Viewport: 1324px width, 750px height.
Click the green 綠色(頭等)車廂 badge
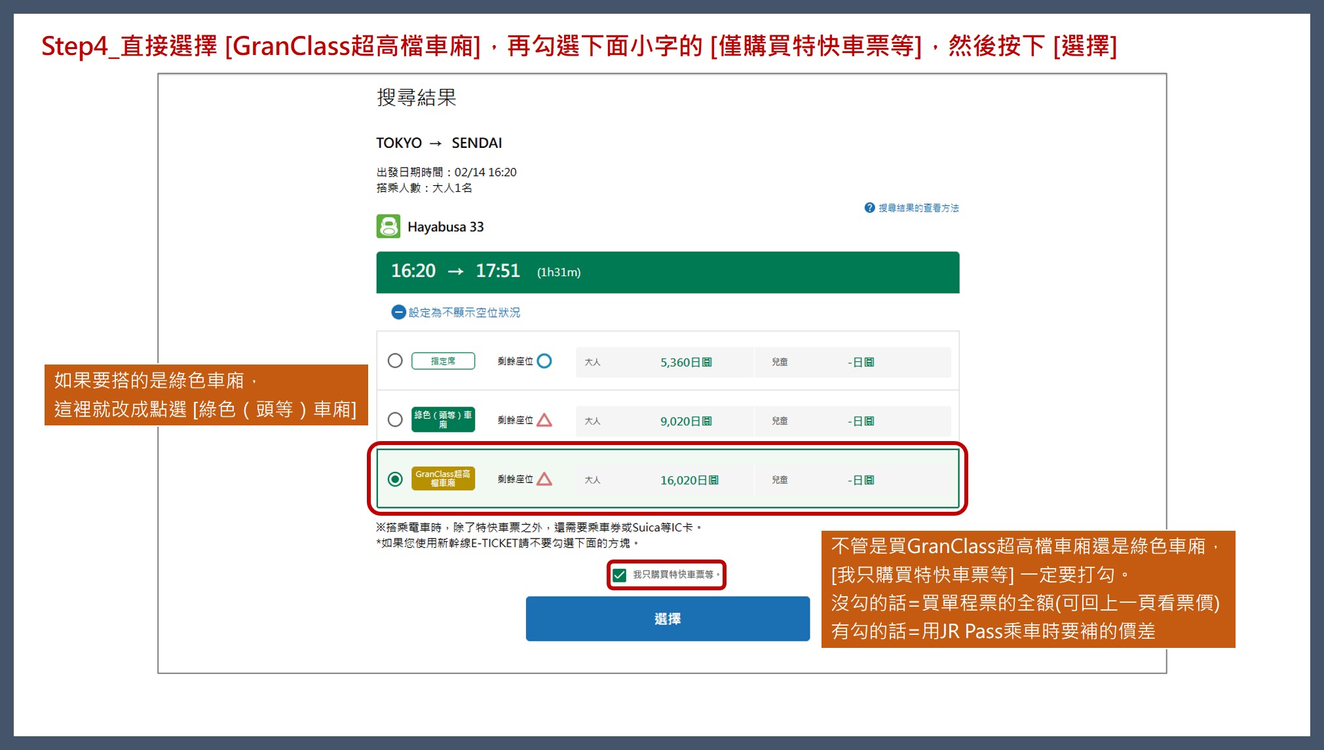[443, 420]
